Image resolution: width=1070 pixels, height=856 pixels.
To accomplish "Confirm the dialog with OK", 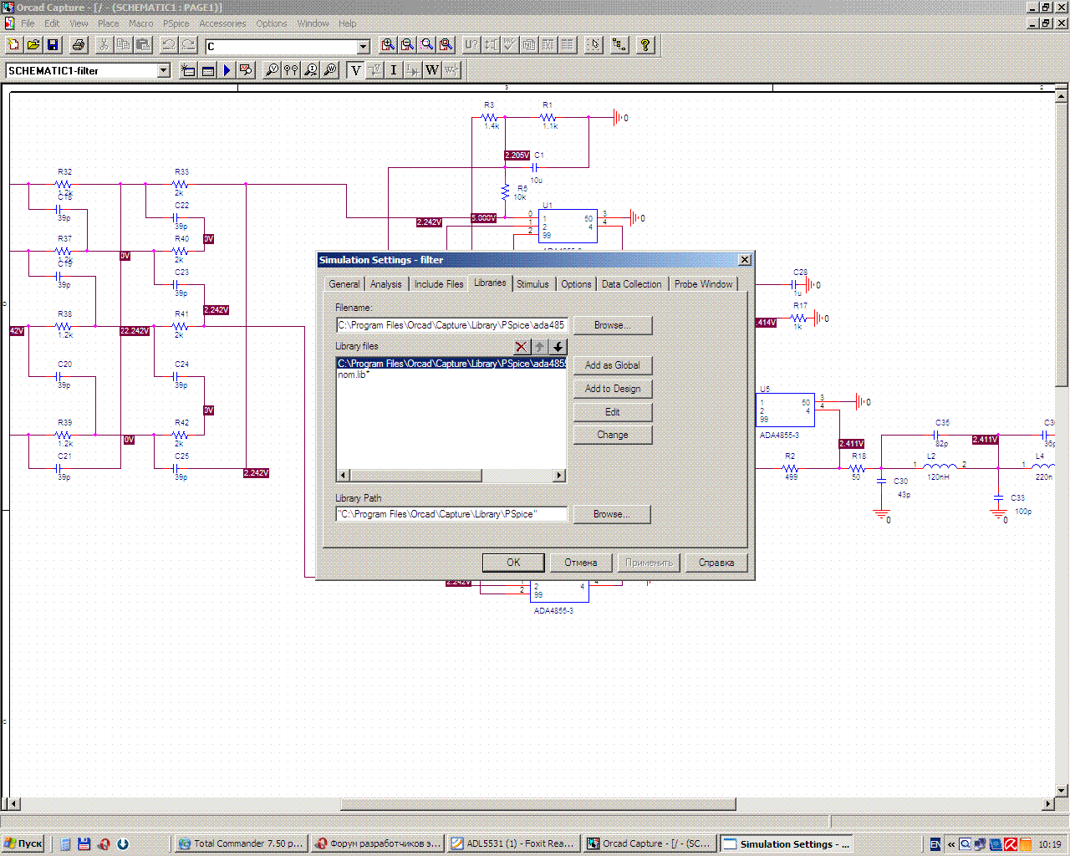I will coord(513,563).
